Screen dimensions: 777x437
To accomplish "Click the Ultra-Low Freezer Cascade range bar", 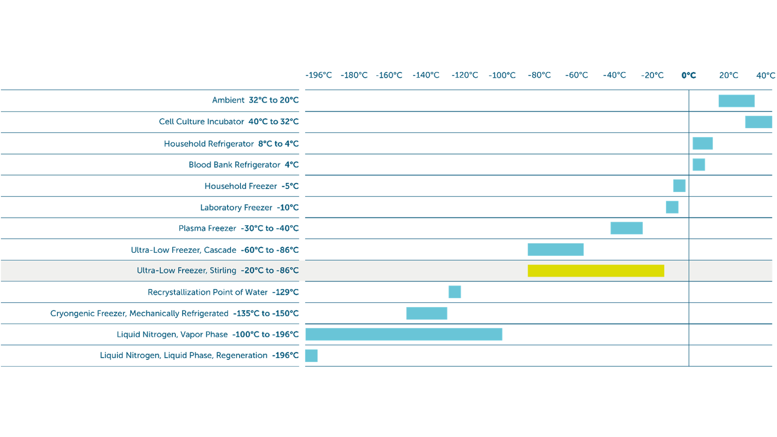I will (555, 249).
